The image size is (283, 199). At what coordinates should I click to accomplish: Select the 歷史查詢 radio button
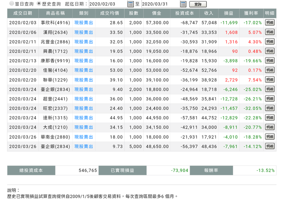(x=39, y=3)
